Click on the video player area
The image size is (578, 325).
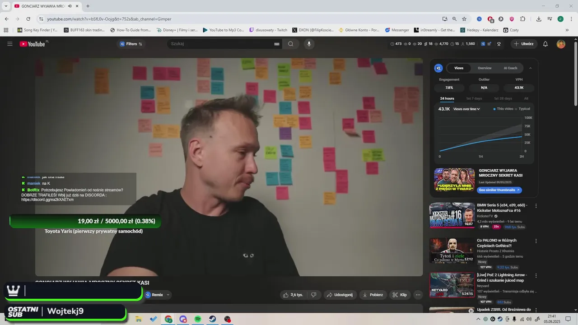[x=229, y=167]
